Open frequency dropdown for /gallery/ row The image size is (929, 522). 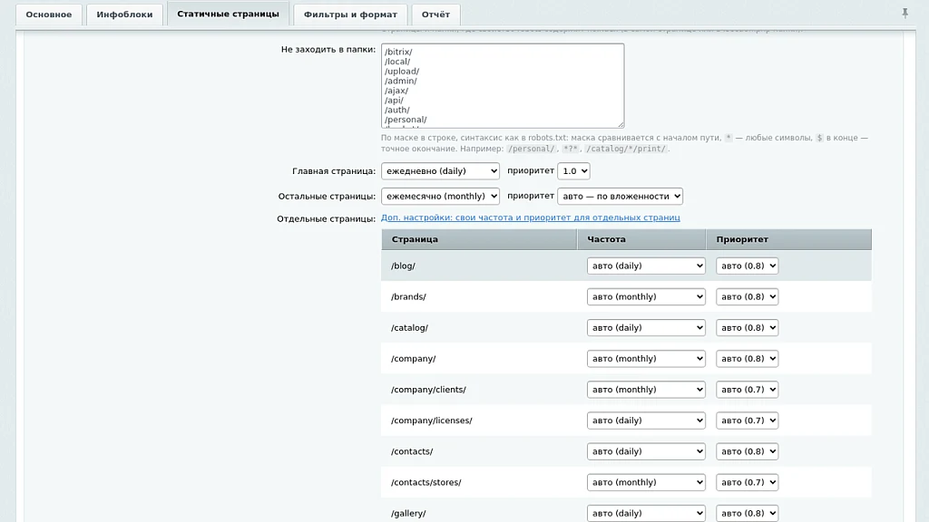646,513
